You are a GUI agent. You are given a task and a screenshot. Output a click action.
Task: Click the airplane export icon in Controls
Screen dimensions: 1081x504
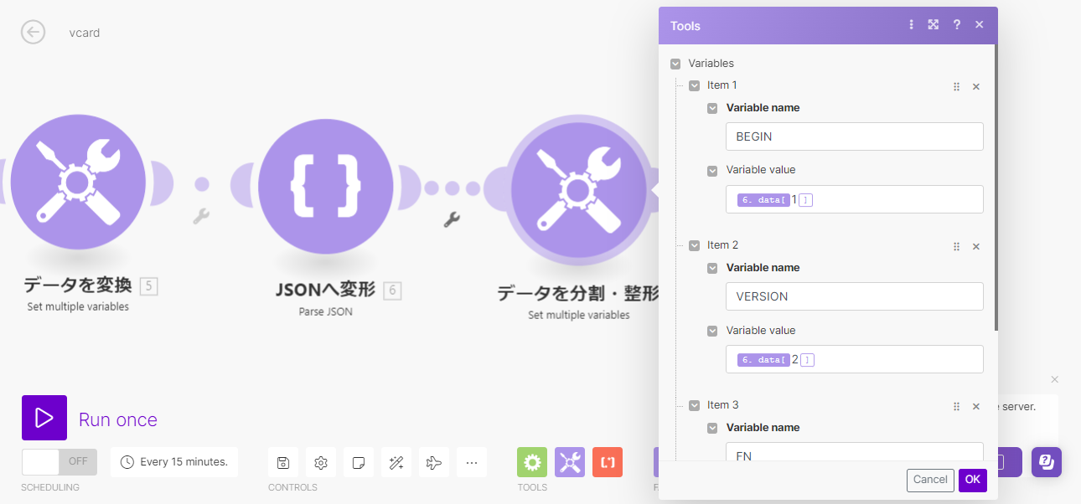point(433,461)
